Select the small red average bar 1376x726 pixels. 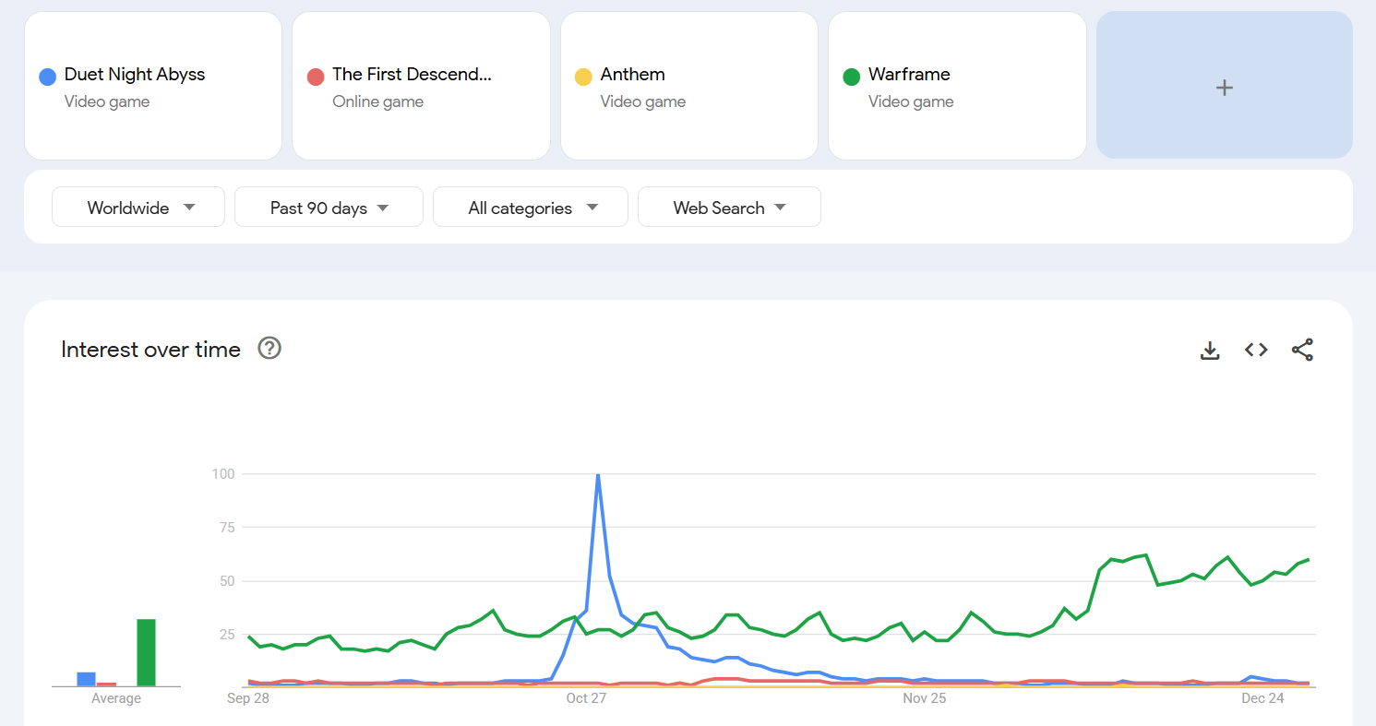pos(106,684)
